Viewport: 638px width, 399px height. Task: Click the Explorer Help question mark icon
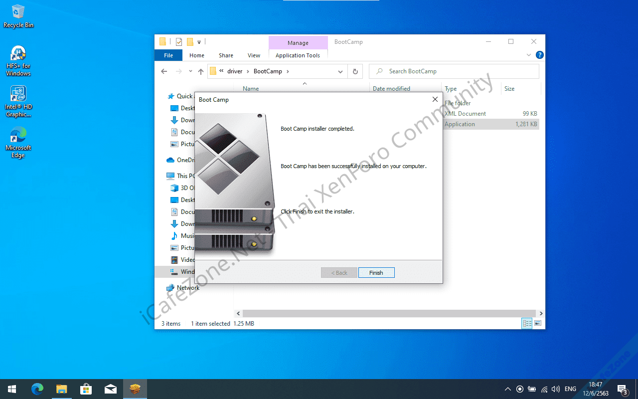coord(539,55)
